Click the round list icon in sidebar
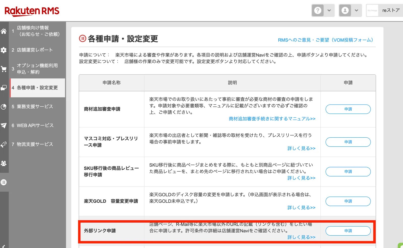 coord(4,182)
